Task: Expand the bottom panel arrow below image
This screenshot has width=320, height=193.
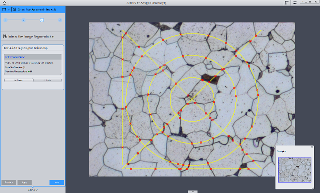Action: pos(192,192)
